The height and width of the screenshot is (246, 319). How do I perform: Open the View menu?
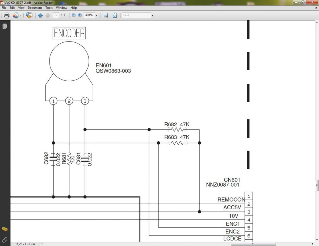coord(21,8)
